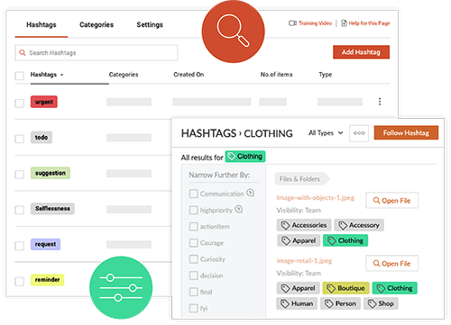The width and height of the screenshot is (451, 325).
Task: Click the Person tag chip
Action: pos(340,303)
